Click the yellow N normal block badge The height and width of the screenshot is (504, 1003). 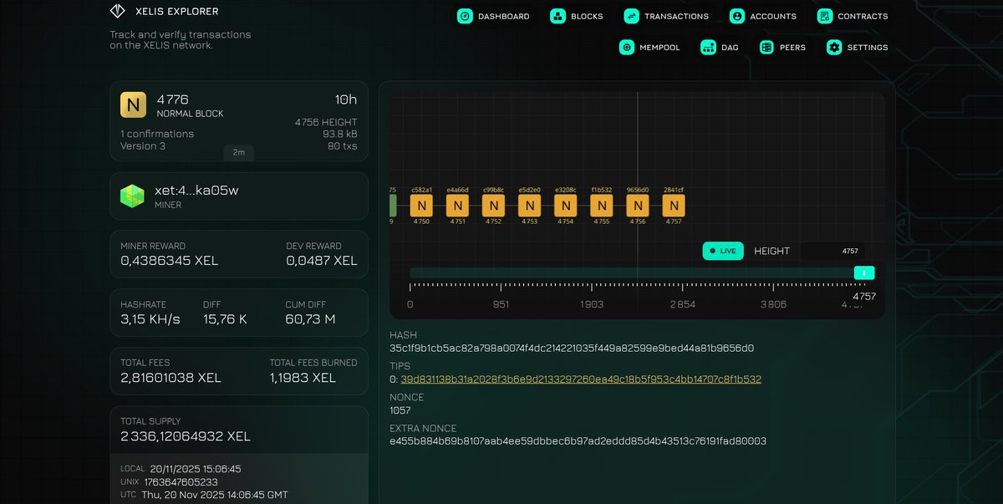click(x=134, y=105)
